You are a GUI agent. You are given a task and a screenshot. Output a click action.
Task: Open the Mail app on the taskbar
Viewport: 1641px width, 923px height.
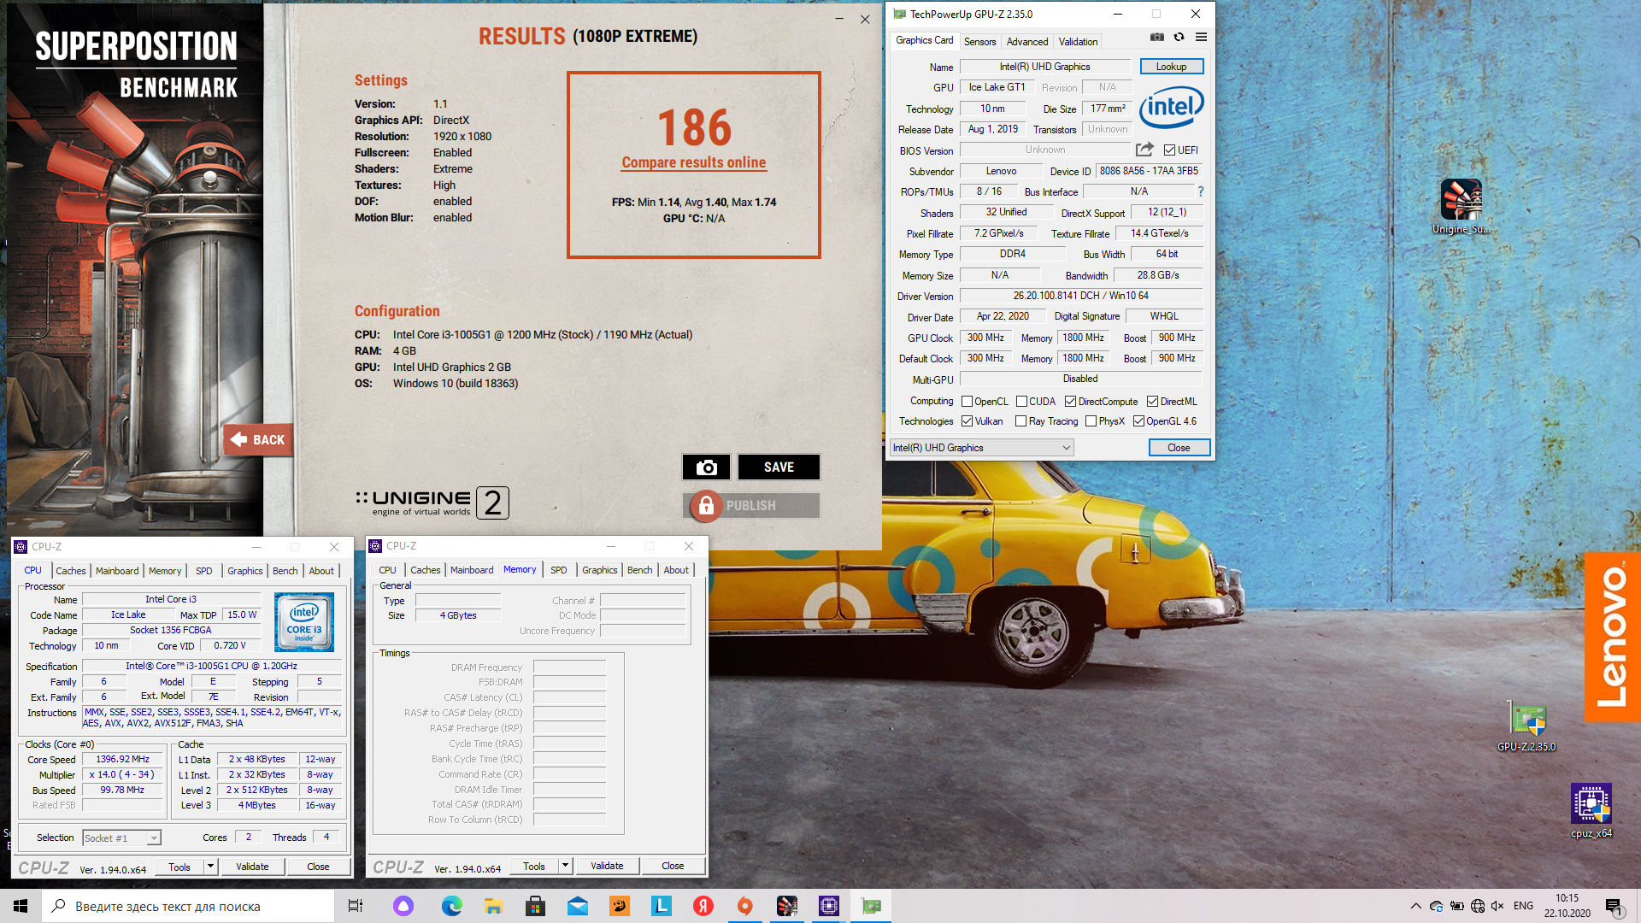(577, 906)
